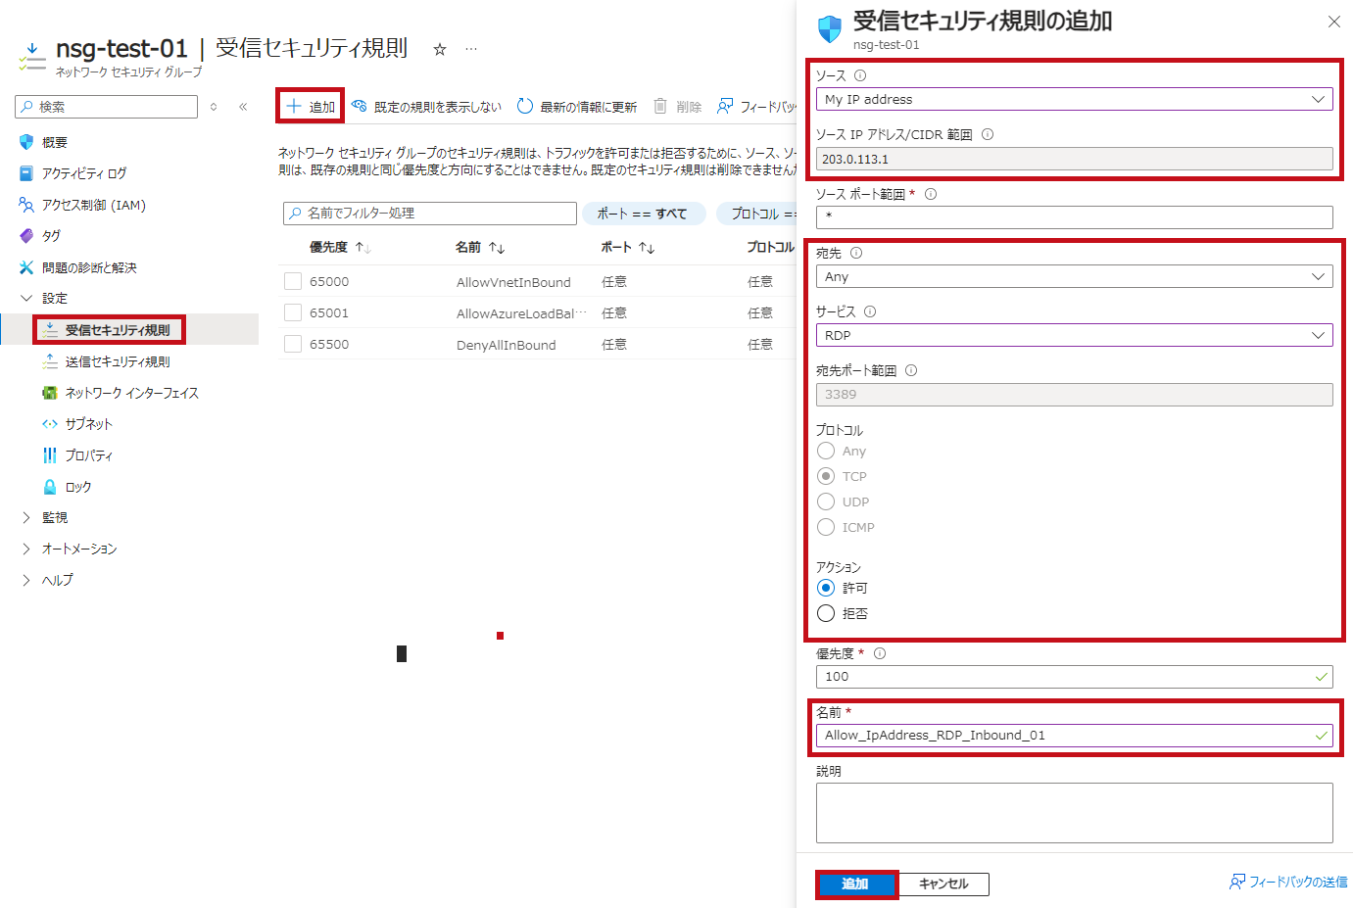Screen dimensions: 1353x908
Task: Close the 受信セキュリティ規則の追加 panel
Action: 1334,22
